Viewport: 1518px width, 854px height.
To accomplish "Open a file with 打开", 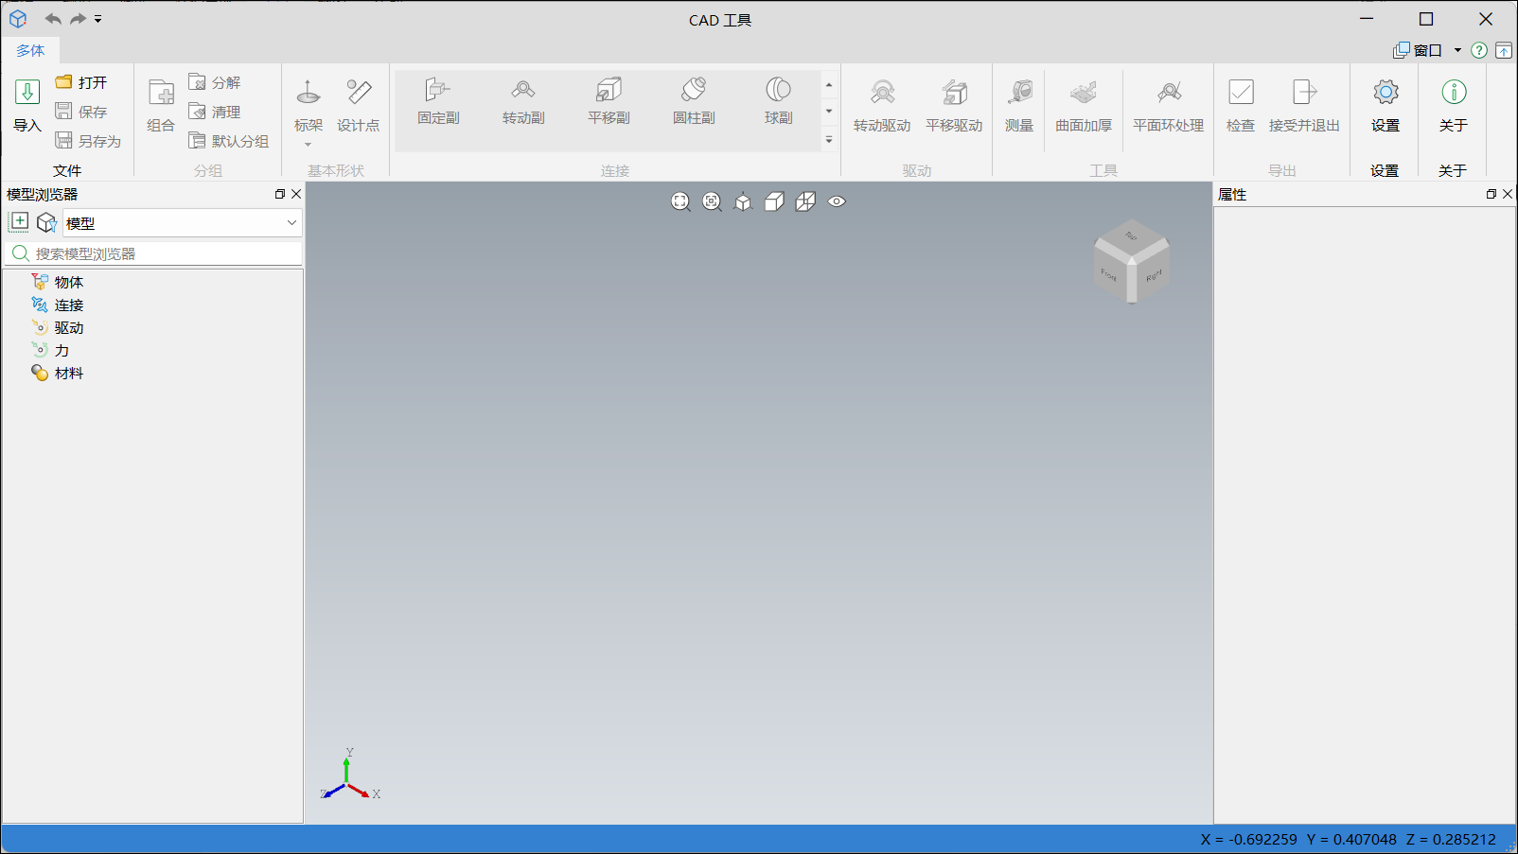I will coord(81,82).
